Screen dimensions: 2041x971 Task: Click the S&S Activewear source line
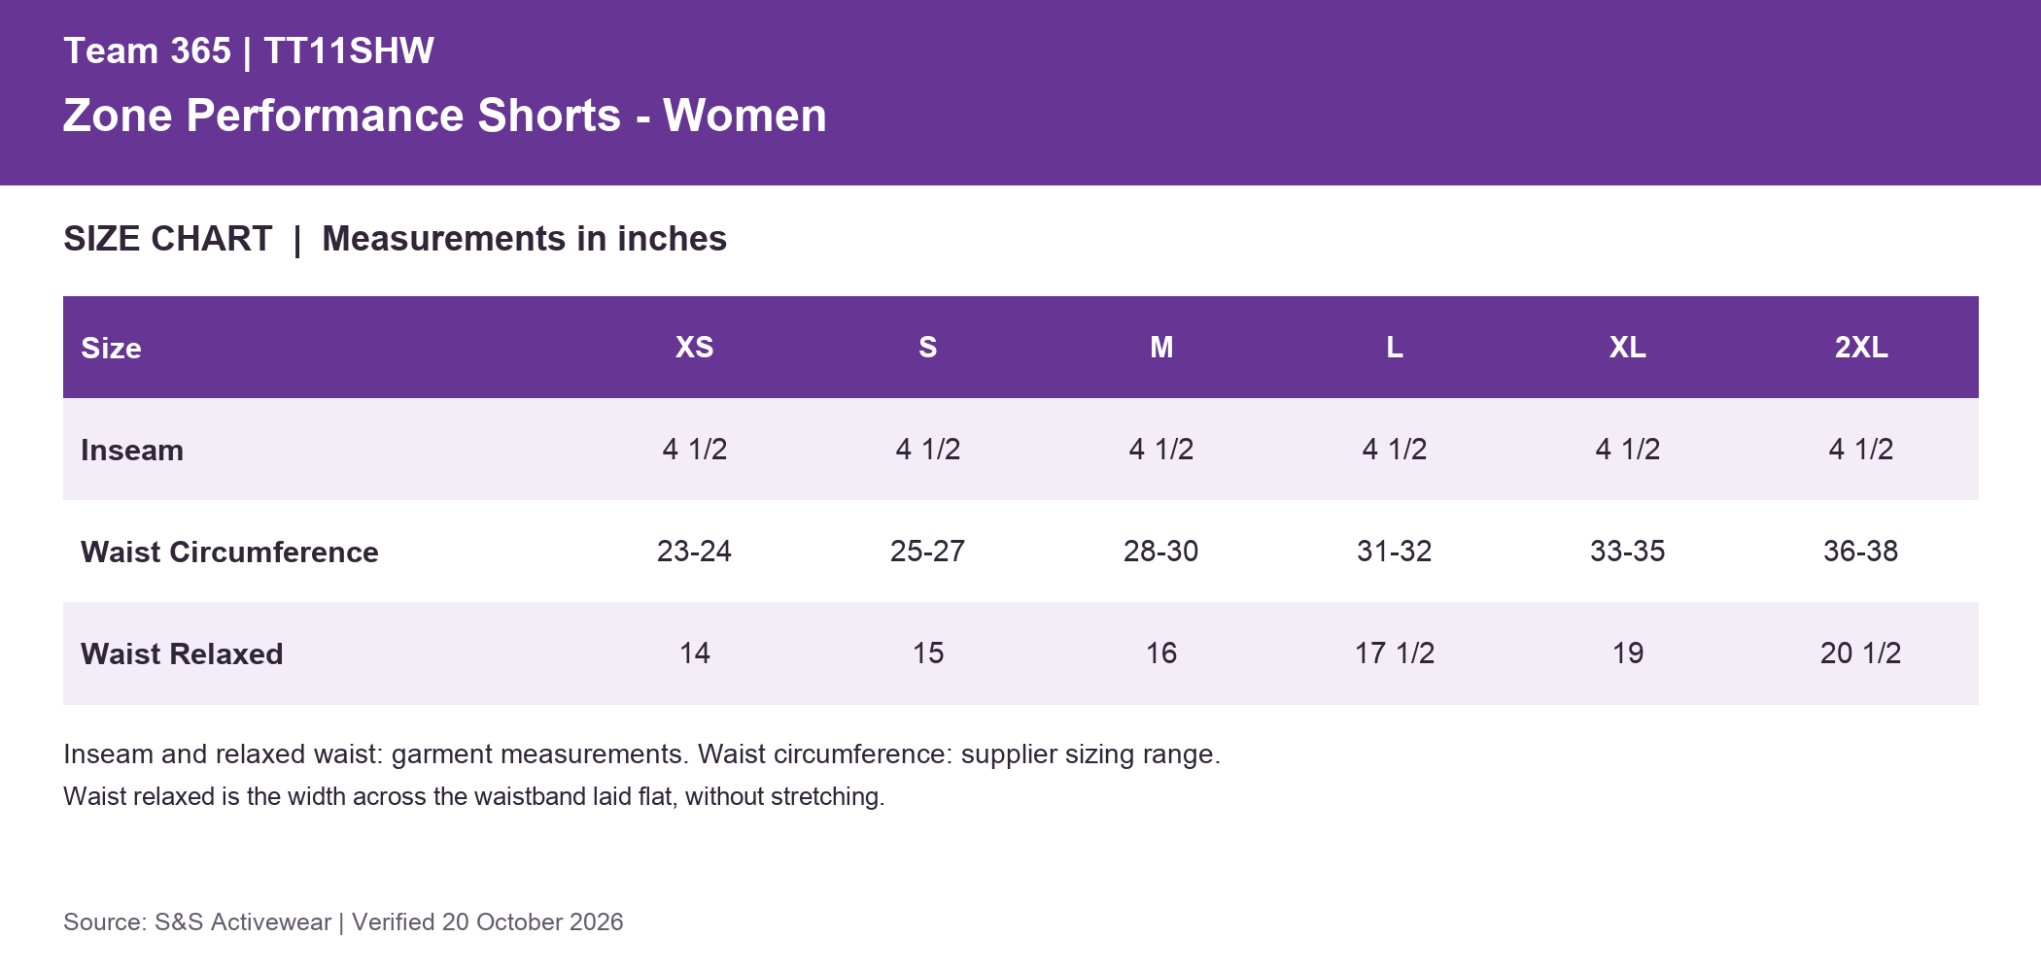[343, 921]
